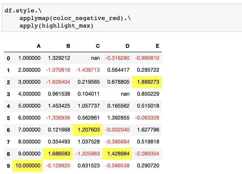This screenshot has height=174, width=242.
Task: Click column header A
Action: pos(39,46)
